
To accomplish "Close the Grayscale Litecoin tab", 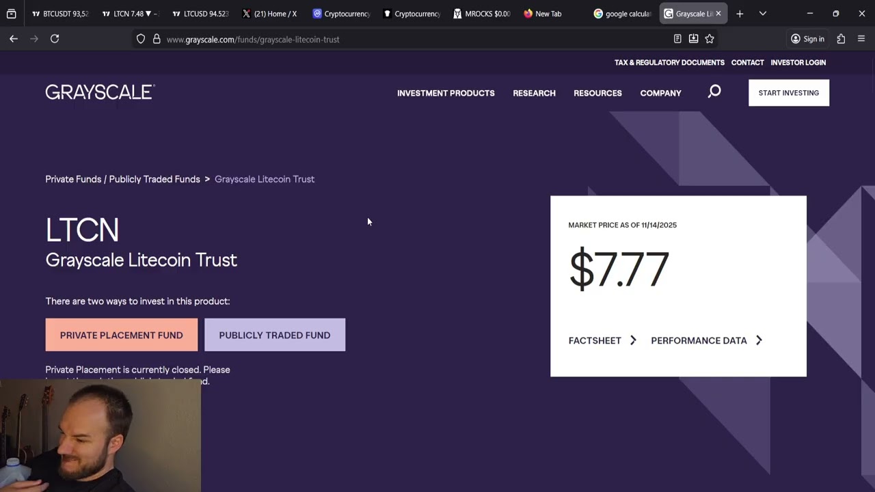I will (718, 14).
